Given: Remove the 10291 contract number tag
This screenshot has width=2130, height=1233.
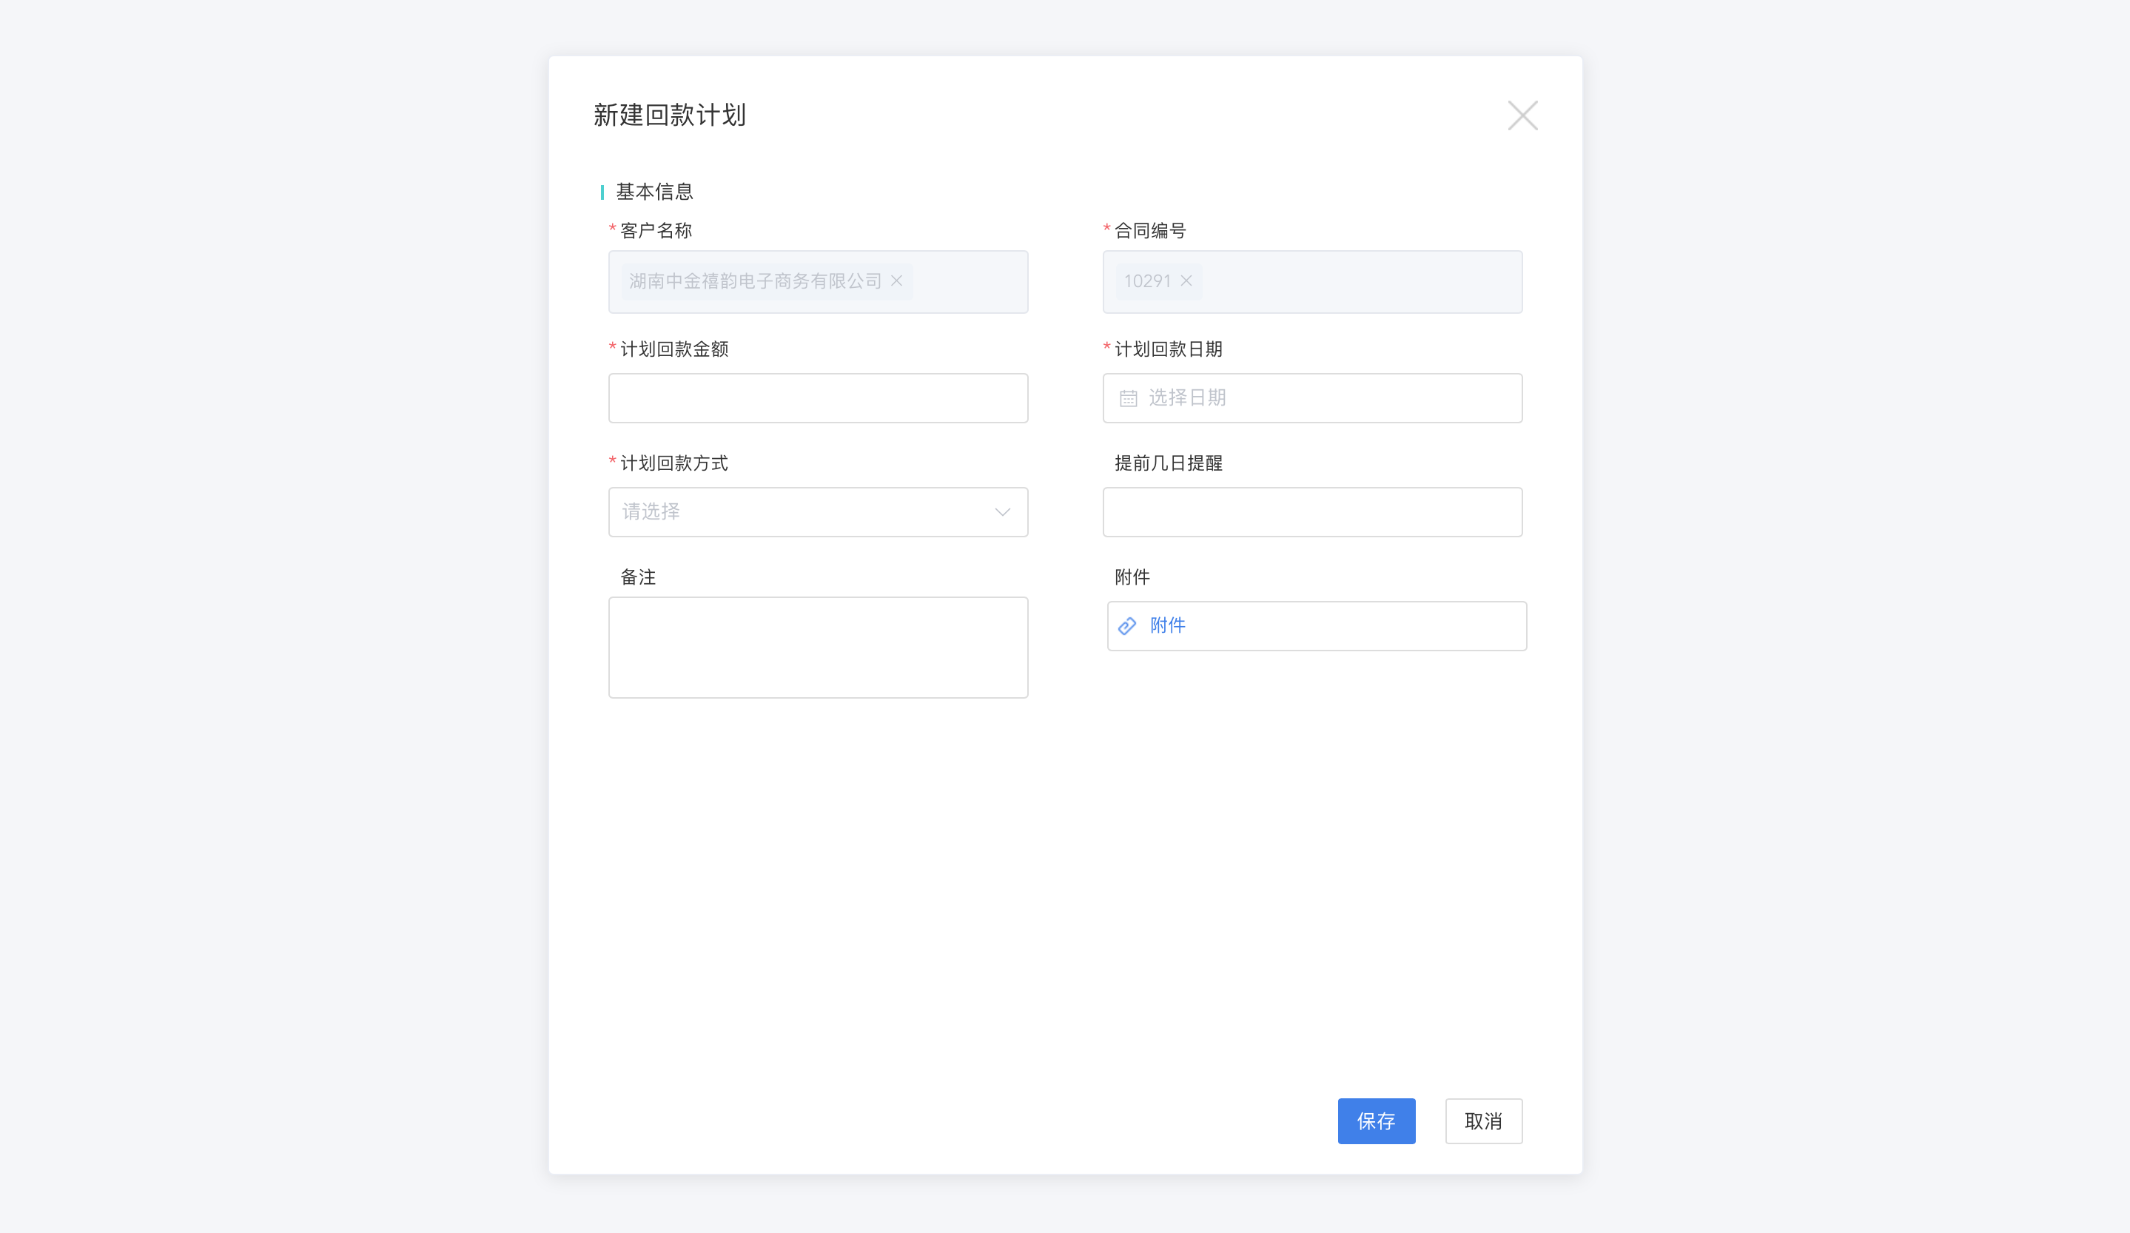Looking at the screenshot, I should [x=1186, y=280].
